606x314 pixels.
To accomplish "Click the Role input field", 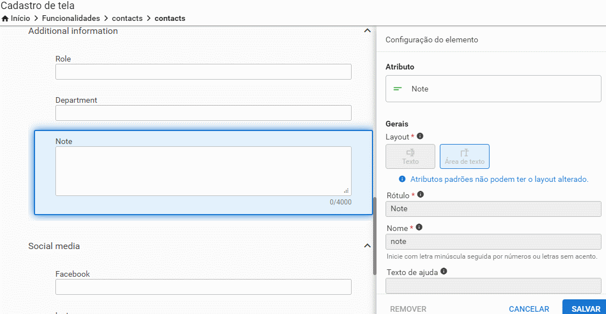I will (204, 72).
